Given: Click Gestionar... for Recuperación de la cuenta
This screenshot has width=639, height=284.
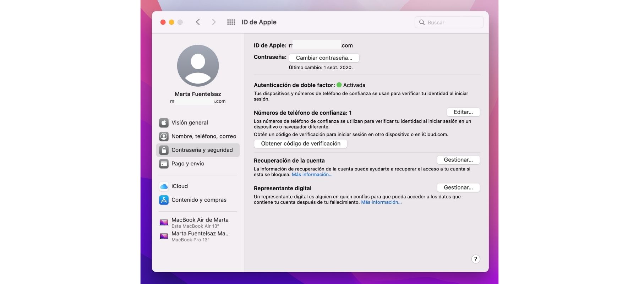Looking at the screenshot, I should pos(458,160).
